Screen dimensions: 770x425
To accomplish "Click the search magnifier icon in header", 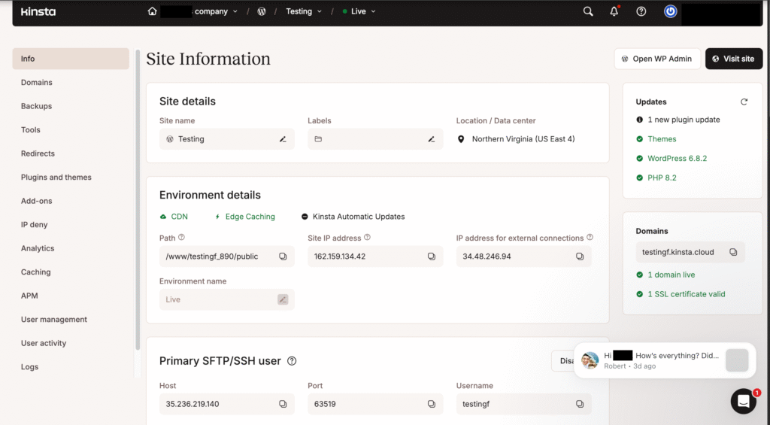I will [588, 11].
